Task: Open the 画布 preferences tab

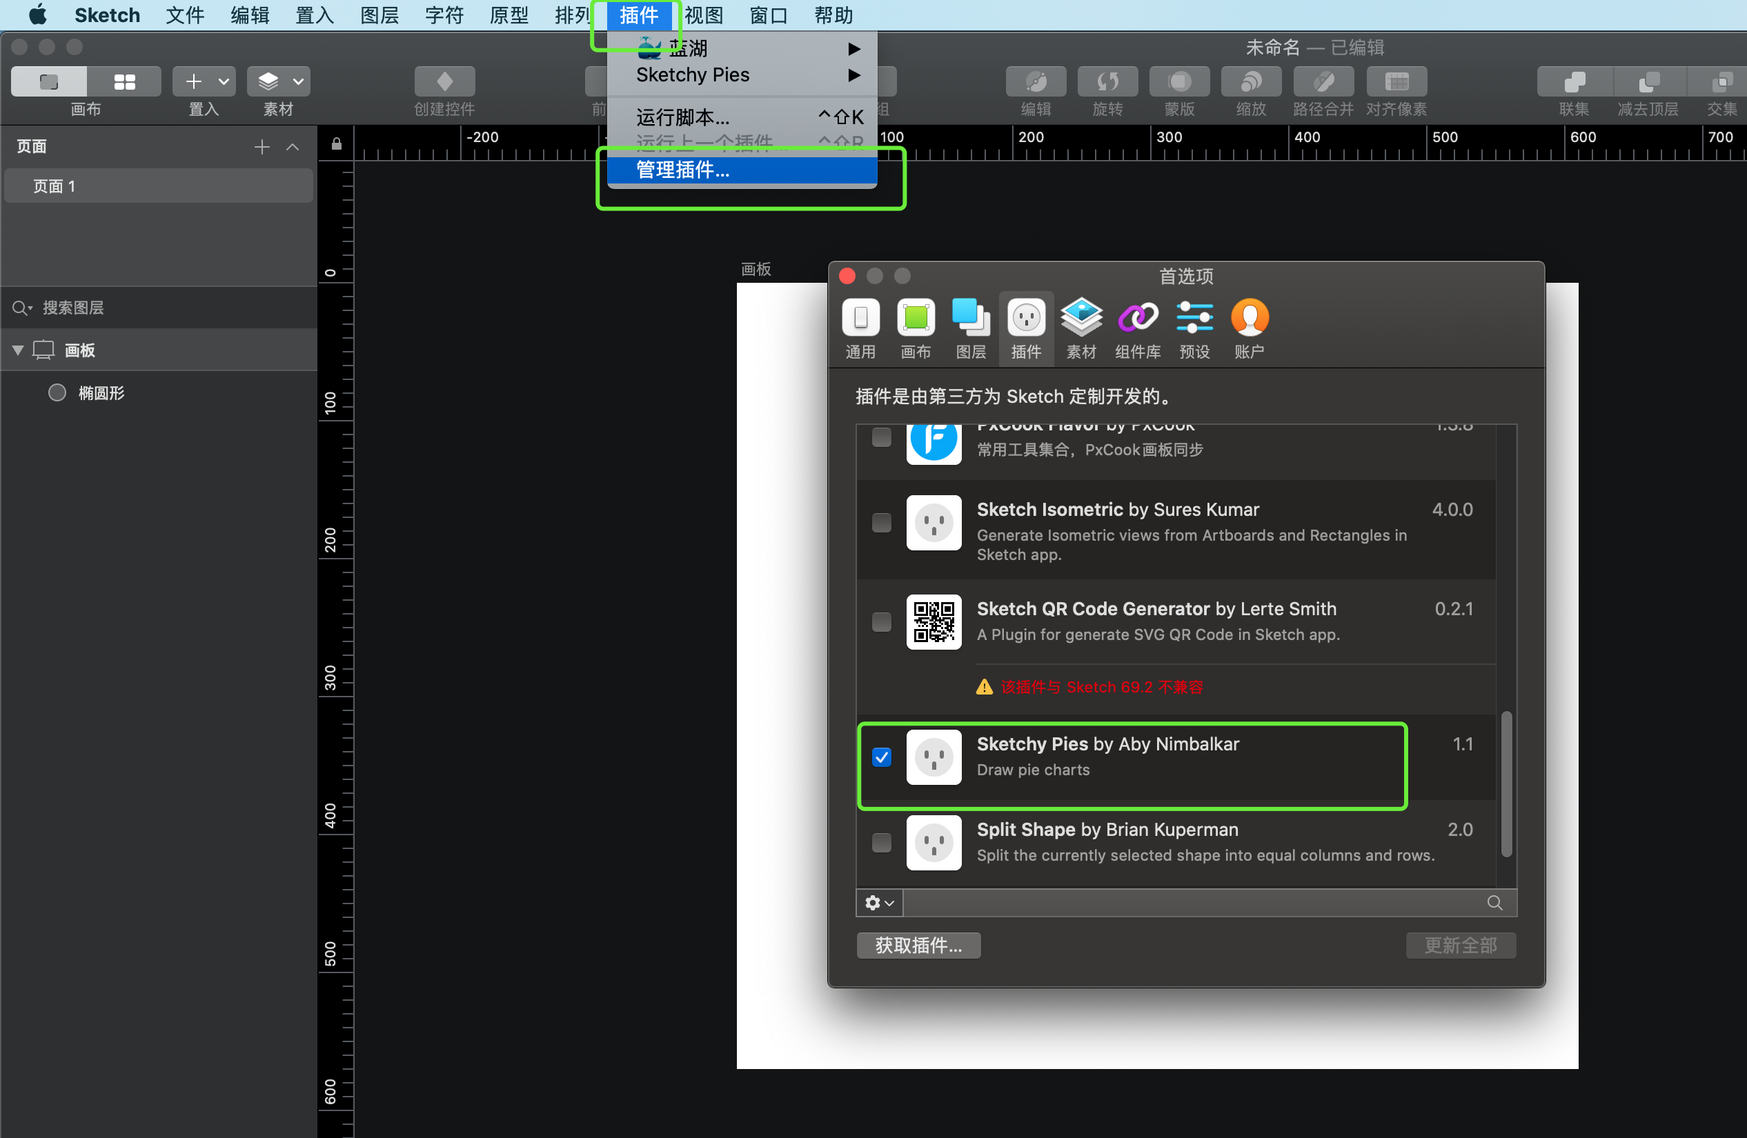Action: click(x=916, y=330)
